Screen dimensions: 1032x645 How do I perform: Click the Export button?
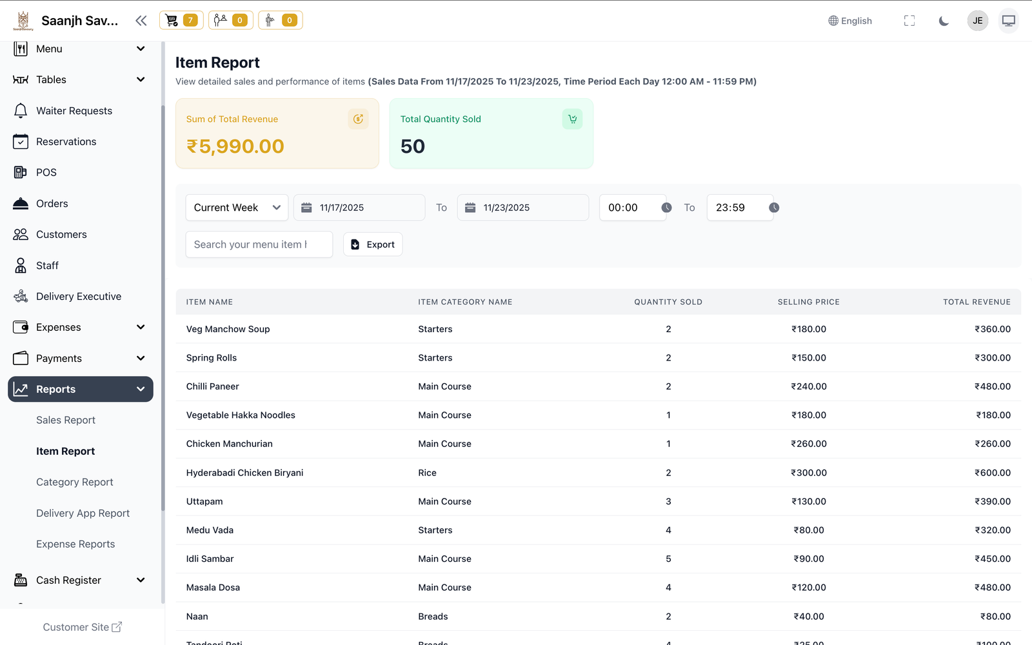point(373,244)
